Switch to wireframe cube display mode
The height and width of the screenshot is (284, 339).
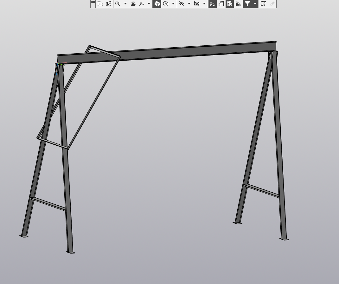coord(166,4)
